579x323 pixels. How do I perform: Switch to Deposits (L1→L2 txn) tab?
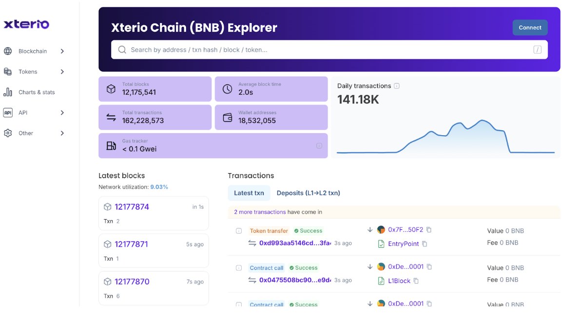click(308, 193)
